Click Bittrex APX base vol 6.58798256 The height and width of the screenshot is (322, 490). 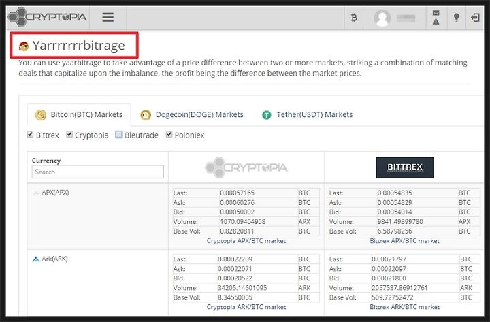[x=395, y=231]
